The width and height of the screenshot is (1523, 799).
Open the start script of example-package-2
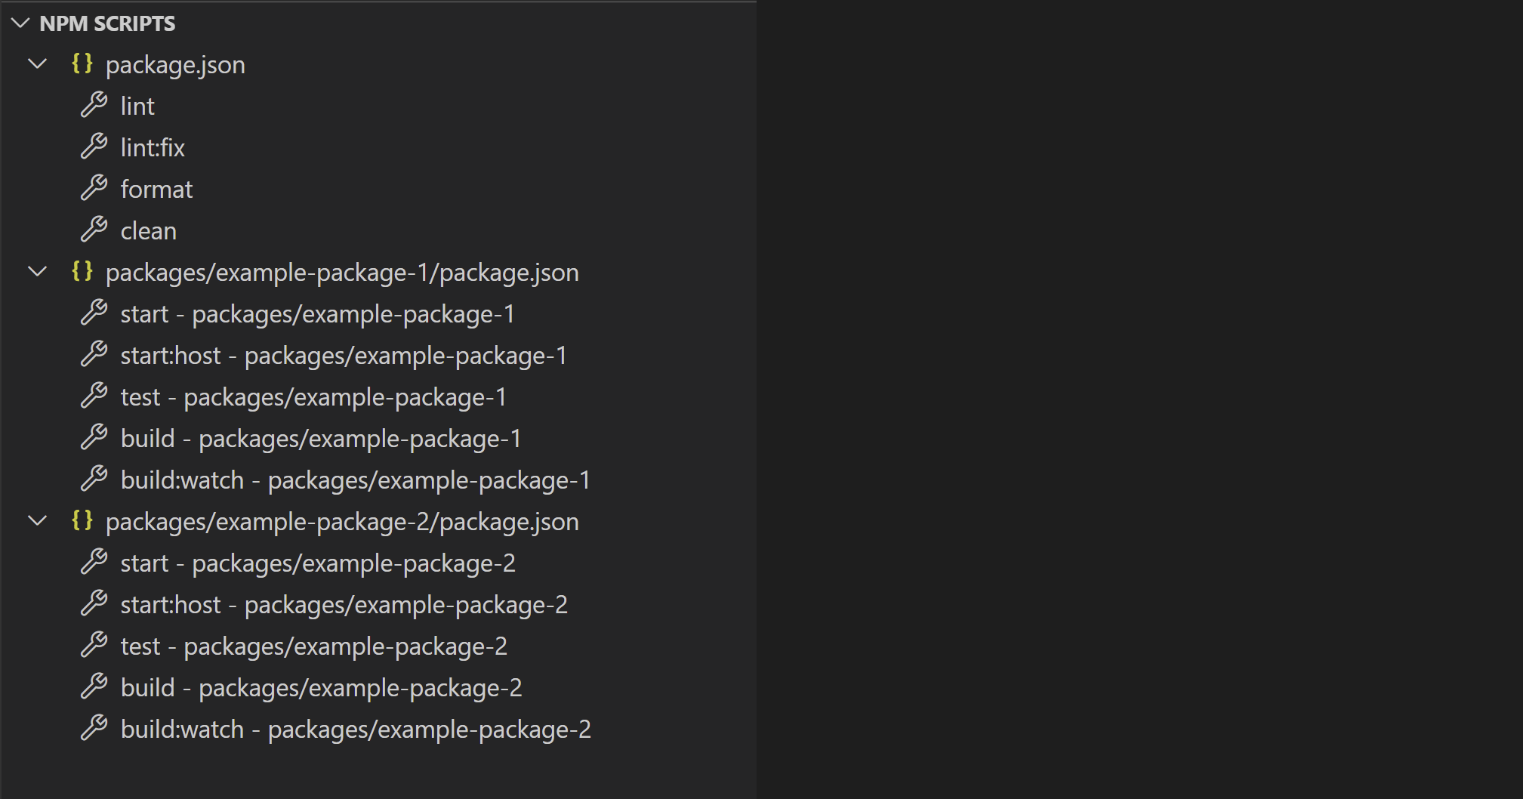pos(317,563)
